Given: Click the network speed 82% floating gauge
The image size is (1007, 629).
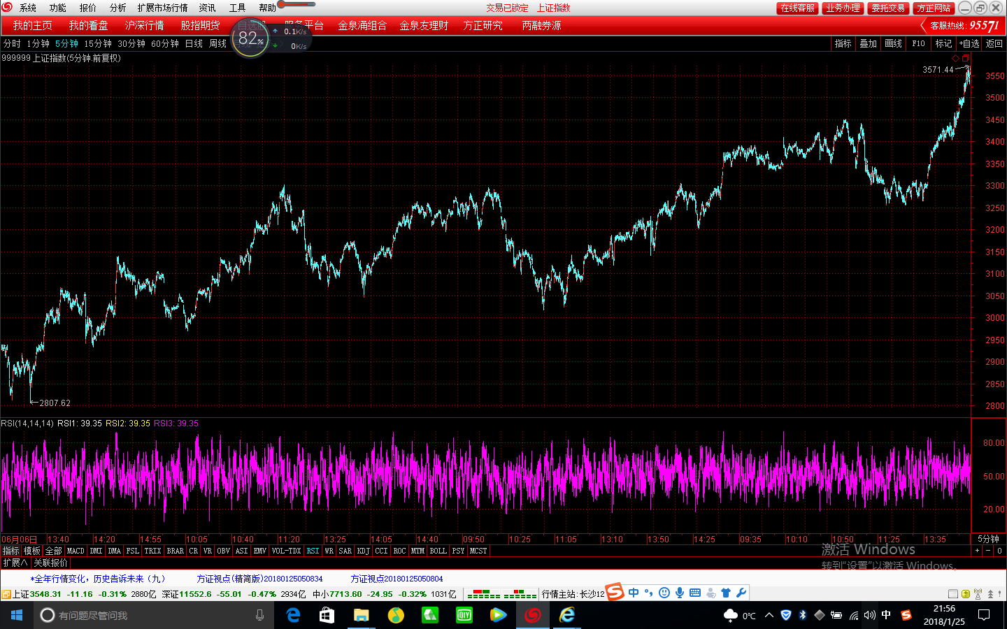Looking at the screenshot, I should tap(250, 38).
